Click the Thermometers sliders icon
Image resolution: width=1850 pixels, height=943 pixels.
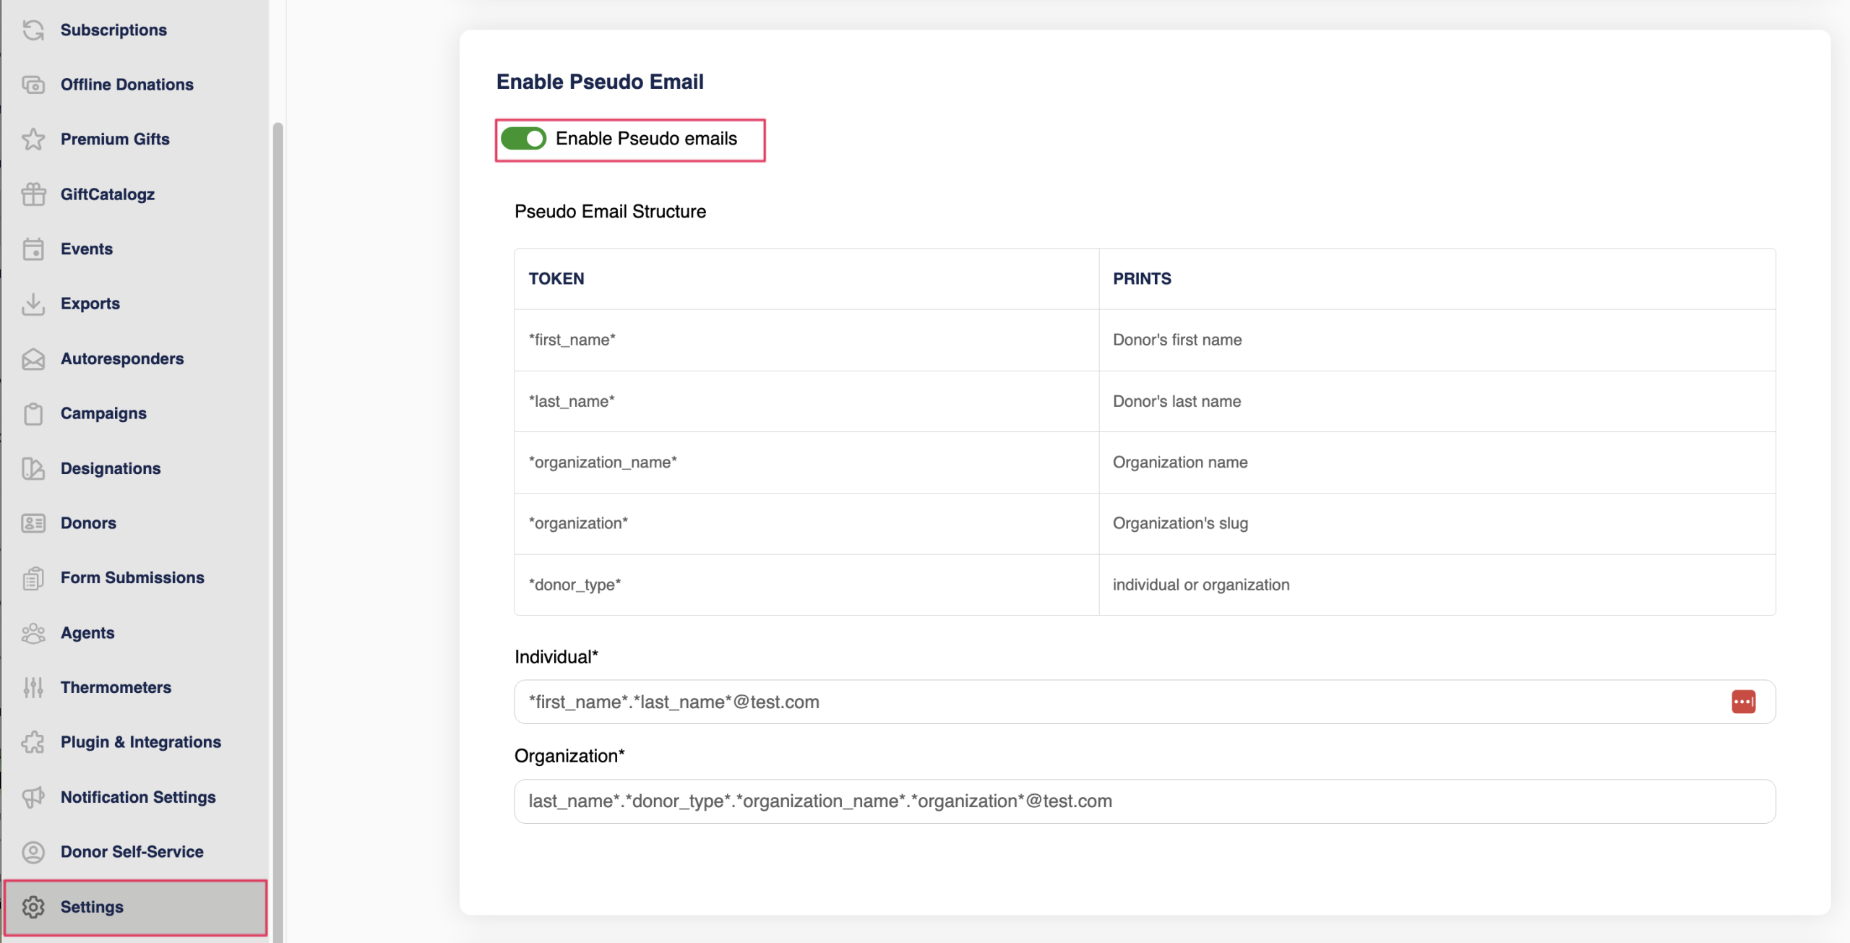tap(33, 687)
